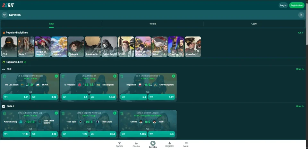The height and width of the screenshot is (149, 308).
Task: Select the League of Legends tile
Action: click(x=43, y=47)
